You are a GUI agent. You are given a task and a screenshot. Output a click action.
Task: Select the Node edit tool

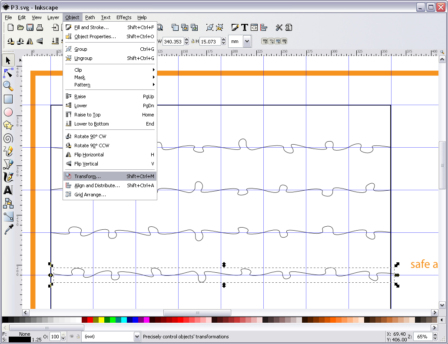pyautogui.click(x=8, y=73)
